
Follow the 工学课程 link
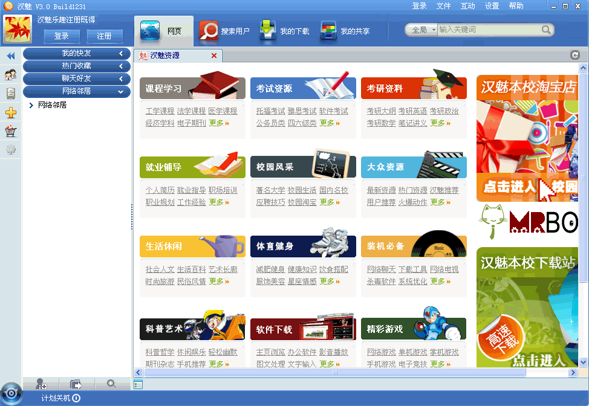(160, 111)
